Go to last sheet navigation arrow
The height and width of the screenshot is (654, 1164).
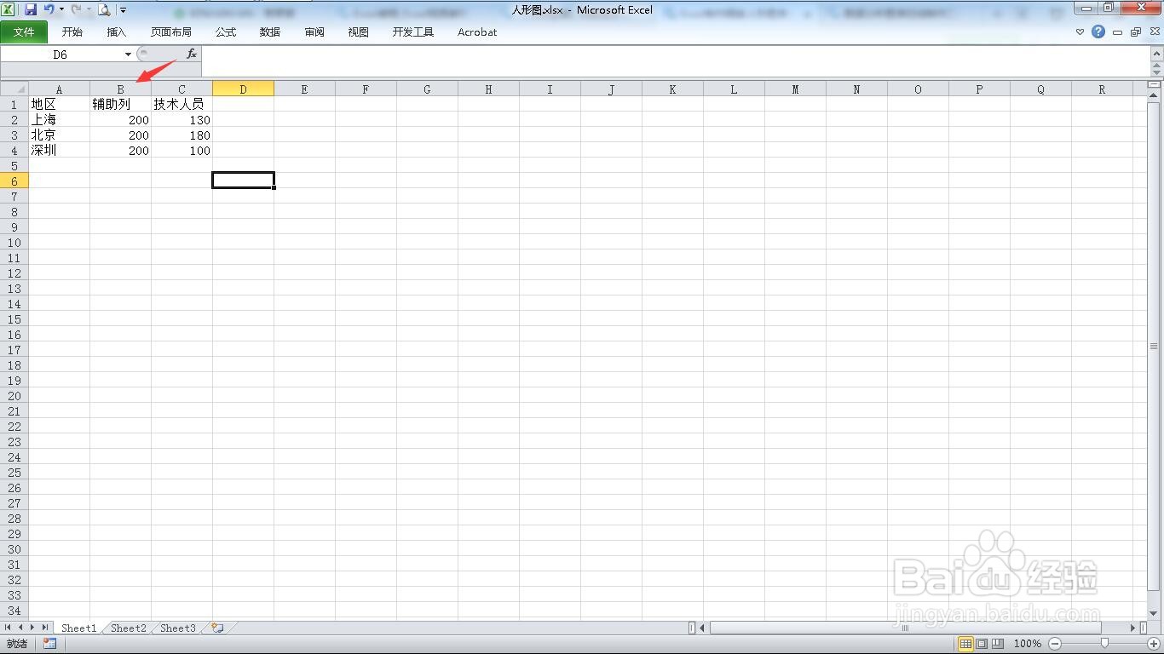point(44,628)
